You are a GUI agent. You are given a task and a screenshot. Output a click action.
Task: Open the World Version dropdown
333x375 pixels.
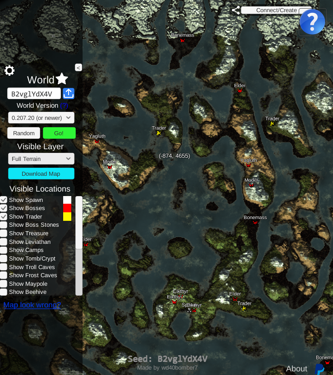[x=41, y=118]
